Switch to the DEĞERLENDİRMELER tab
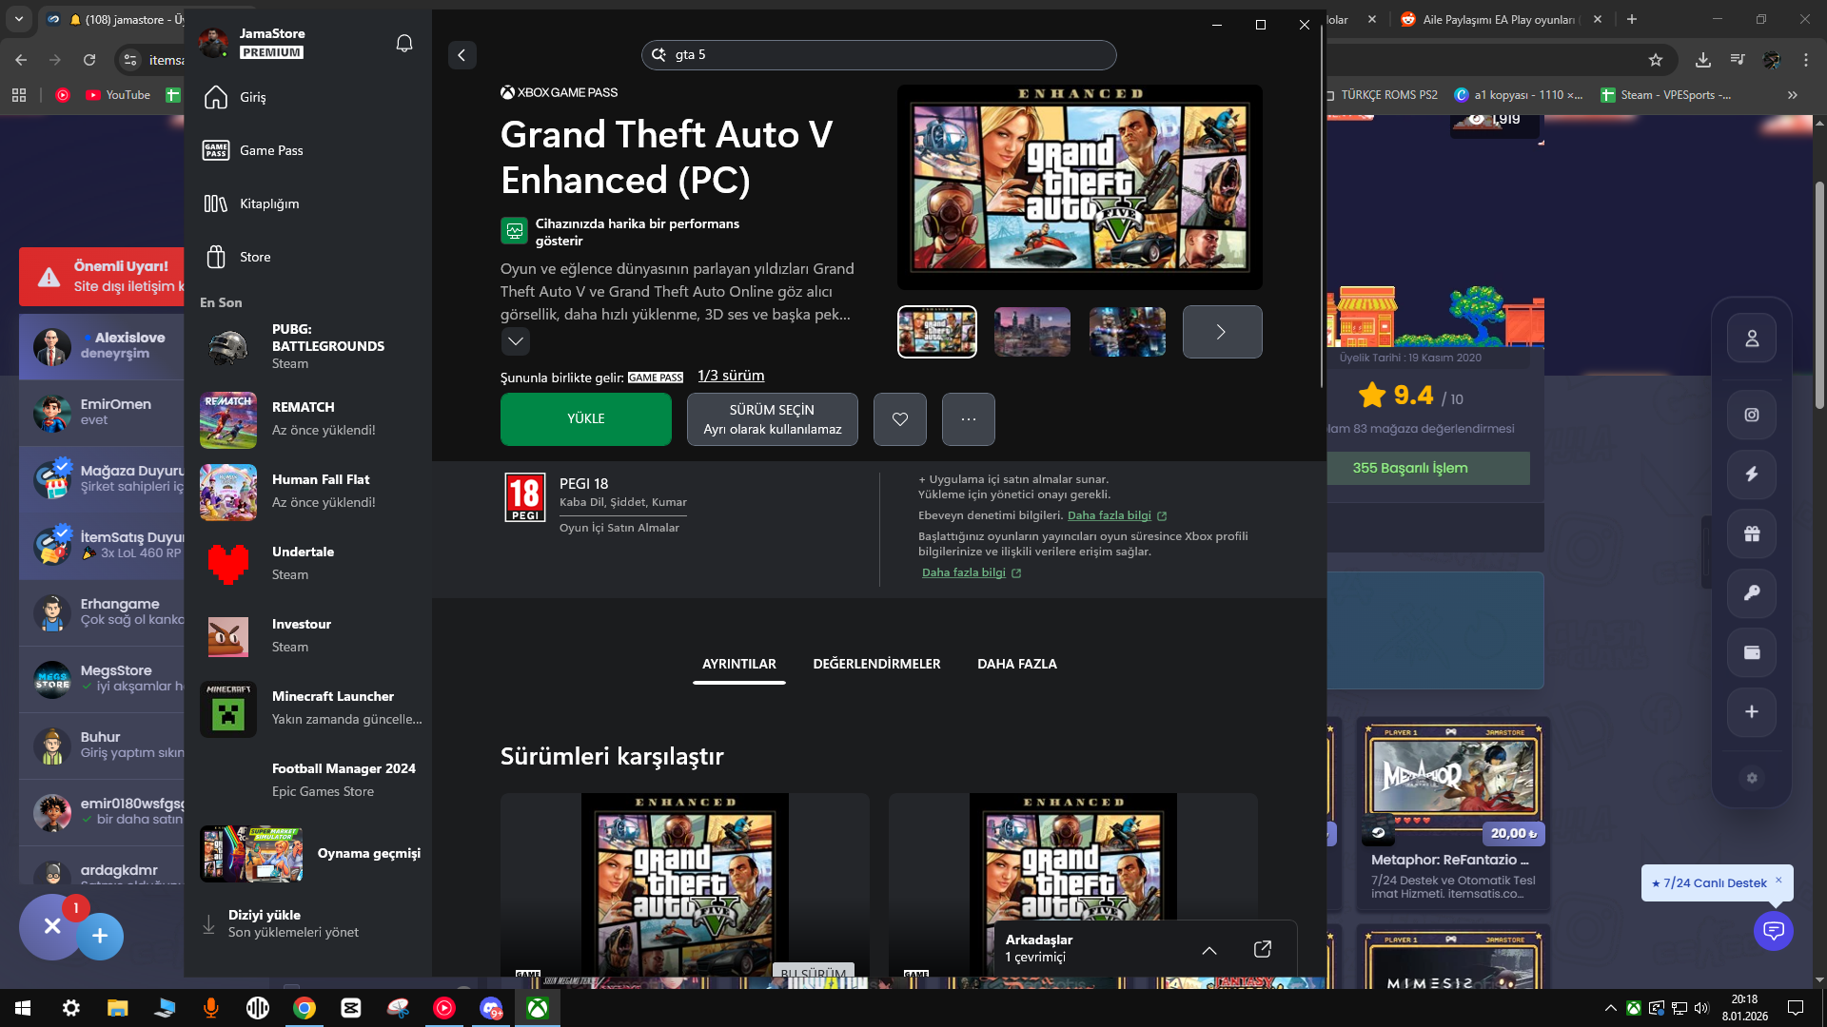This screenshot has height=1027, width=1827. (876, 664)
